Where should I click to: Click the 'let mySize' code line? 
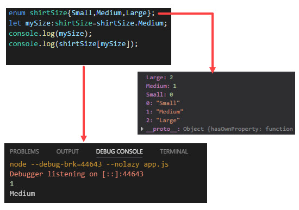point(88,23)
